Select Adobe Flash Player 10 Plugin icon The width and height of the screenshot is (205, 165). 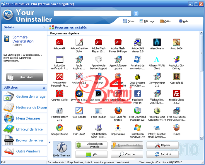(118, 43)
